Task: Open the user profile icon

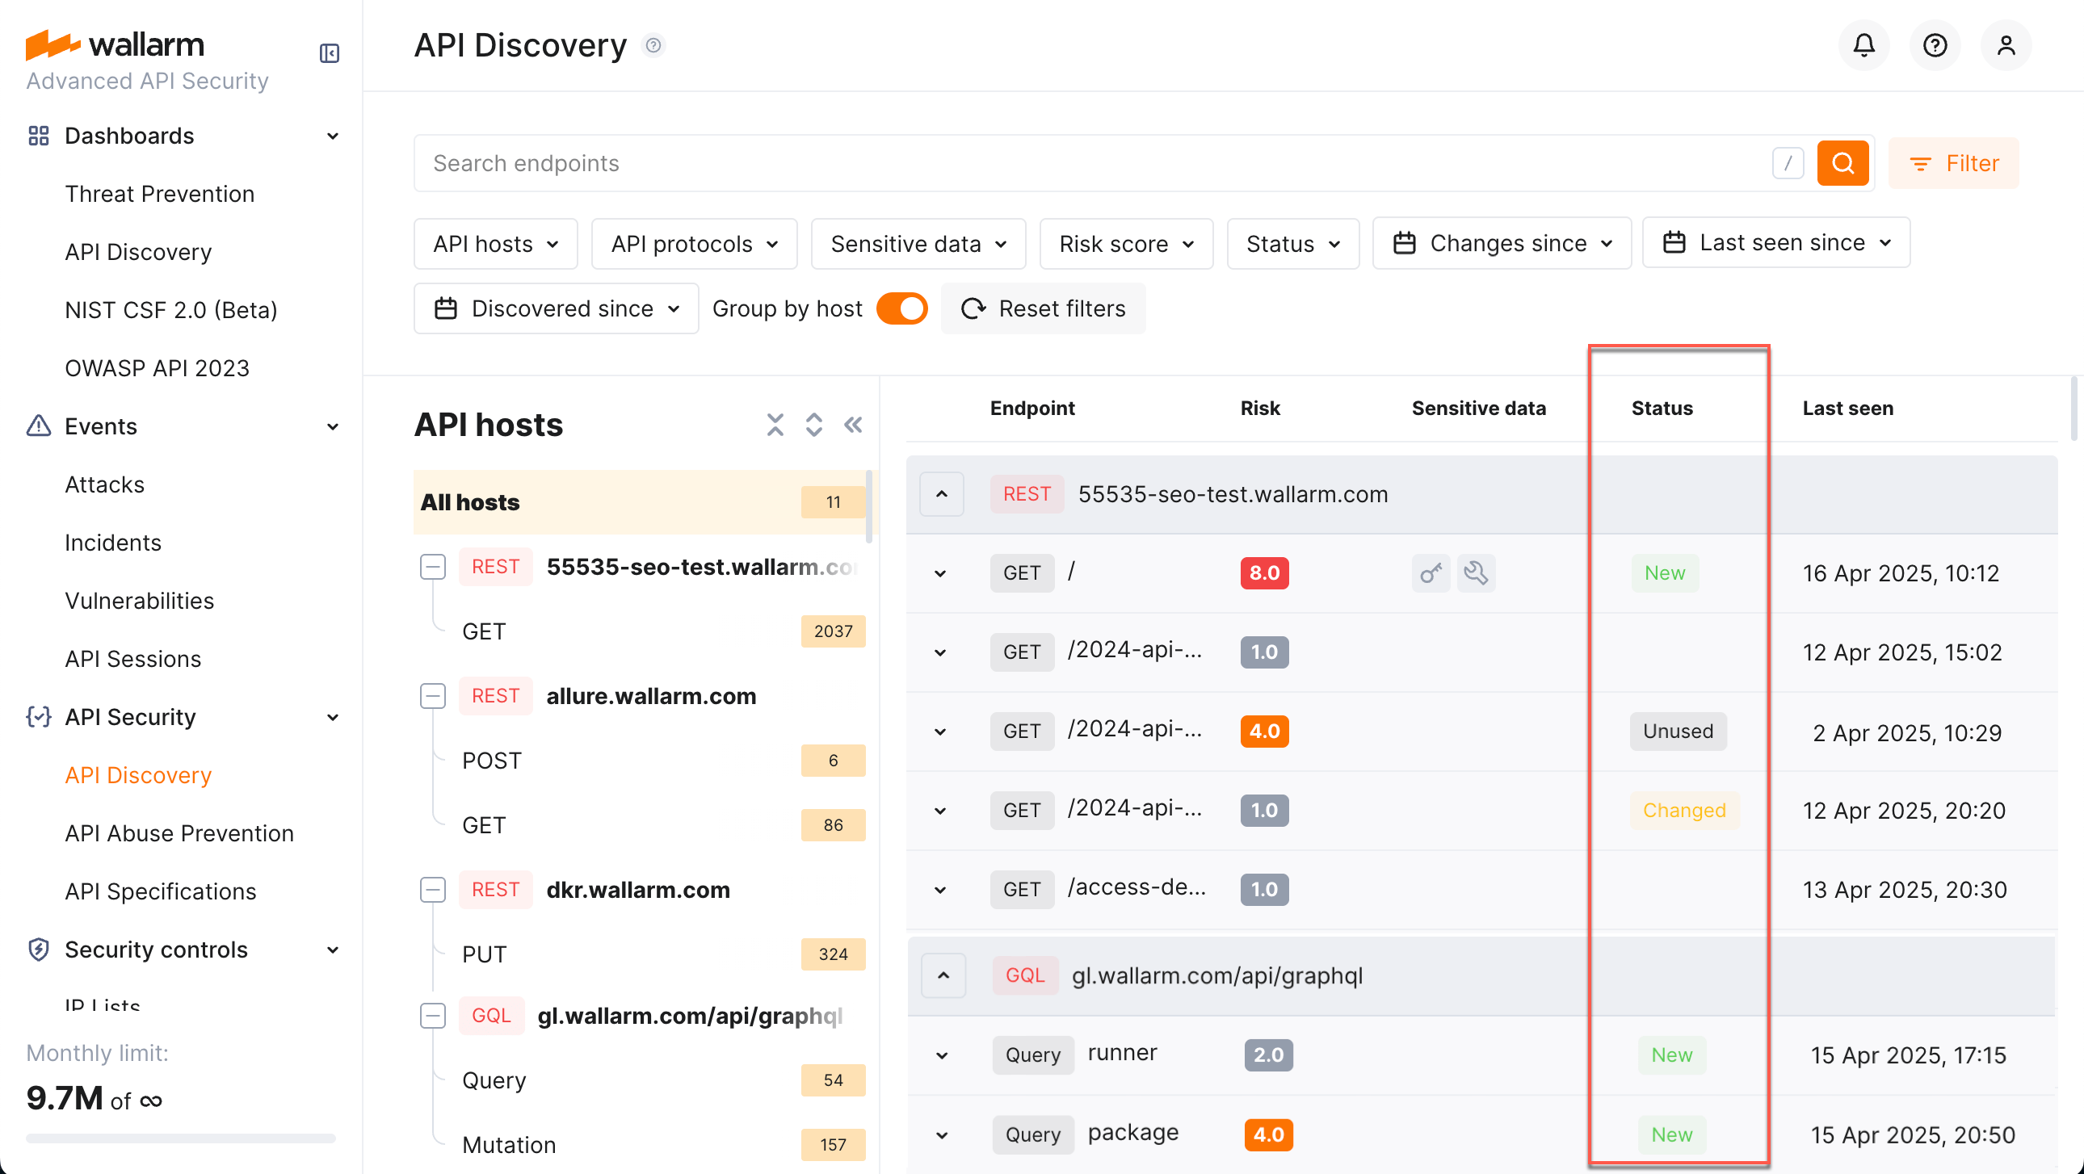Action: (x=2006, y=45)
